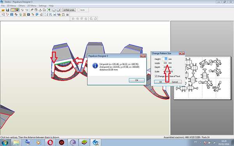Close the Pepakura Designer 3 message dialog
Image resolution: width=234 pixels, height=146 pixels.
pyautogui.click(x=143, y=56)
